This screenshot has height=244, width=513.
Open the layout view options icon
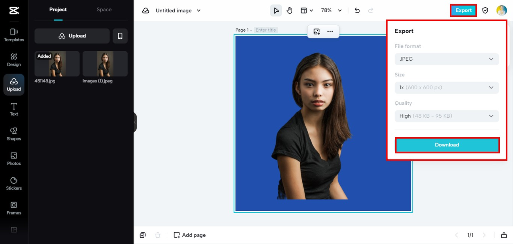[307, 11]
